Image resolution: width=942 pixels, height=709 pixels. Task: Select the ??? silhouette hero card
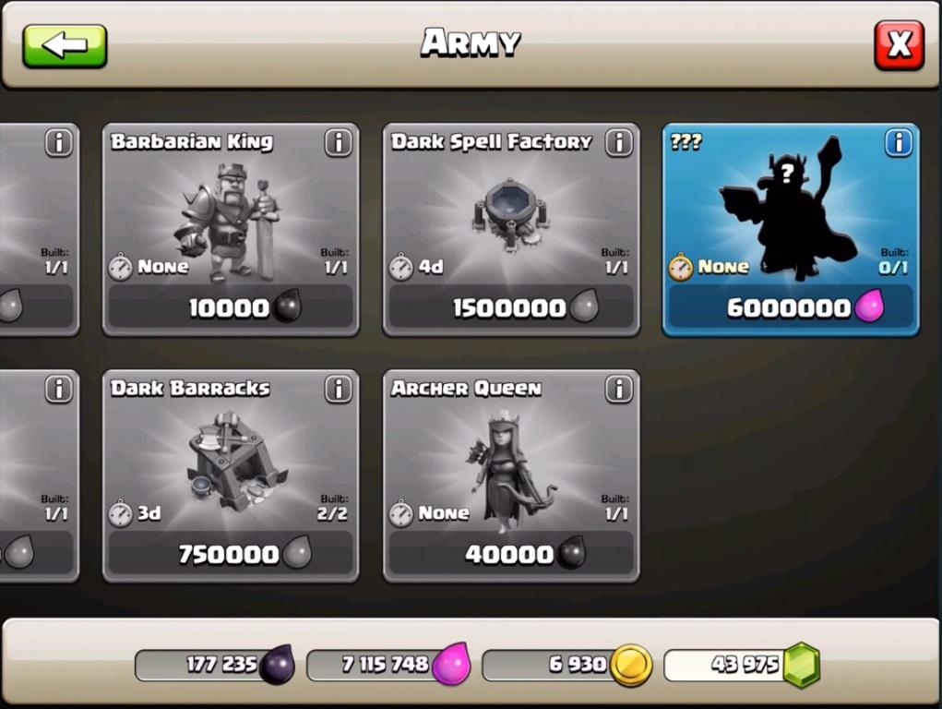[791, 230]
